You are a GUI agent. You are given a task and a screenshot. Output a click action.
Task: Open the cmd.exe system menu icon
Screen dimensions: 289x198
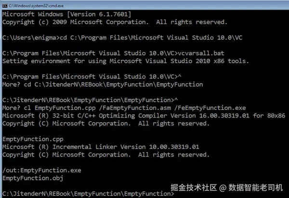(5, 6)
